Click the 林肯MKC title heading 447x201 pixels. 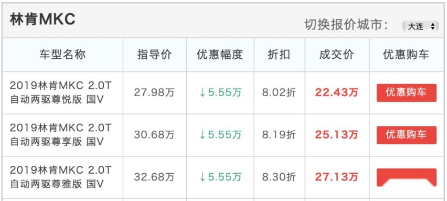click(x=42, y=19)
